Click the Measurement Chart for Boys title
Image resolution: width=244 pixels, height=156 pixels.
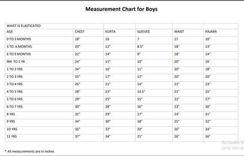tap(122, 9)
